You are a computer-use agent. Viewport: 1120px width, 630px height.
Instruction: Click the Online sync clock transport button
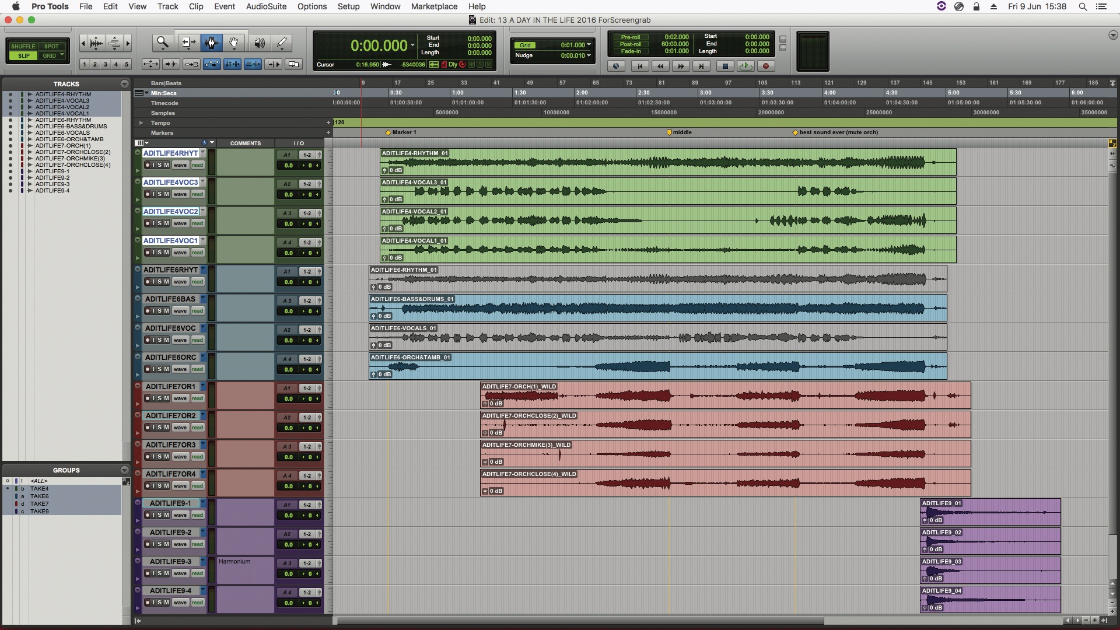coord(616,66)
